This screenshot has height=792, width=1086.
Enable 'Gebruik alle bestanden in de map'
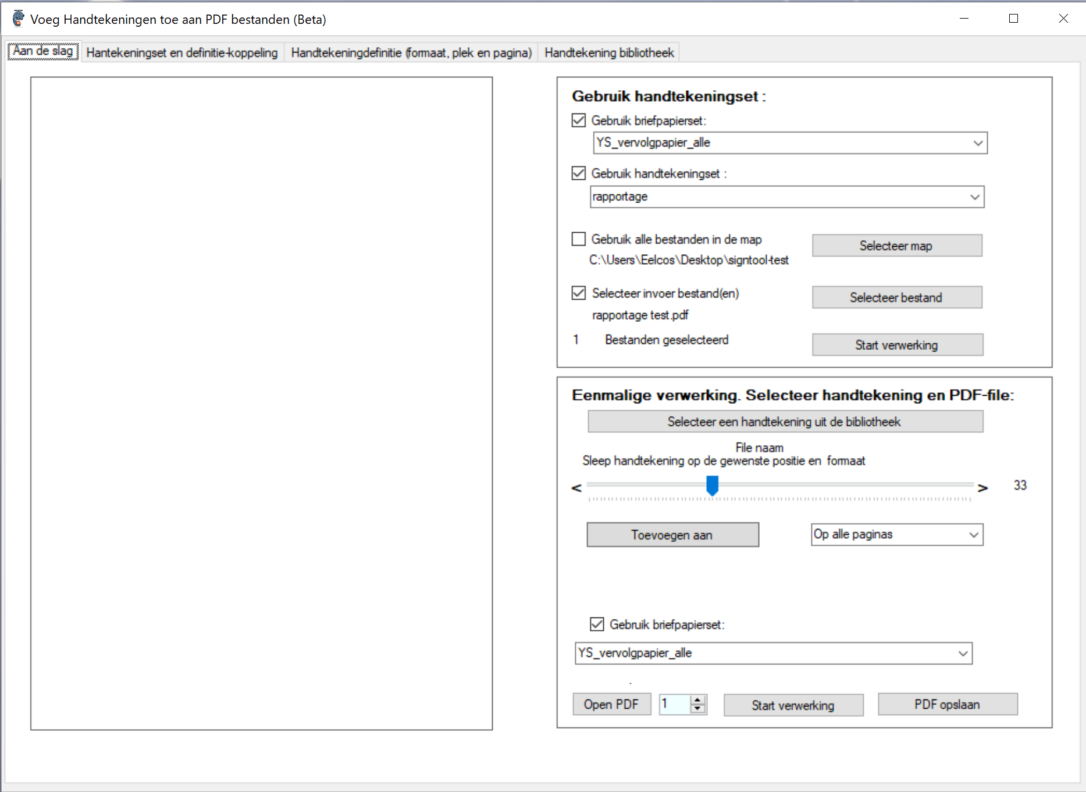[579, 239]
